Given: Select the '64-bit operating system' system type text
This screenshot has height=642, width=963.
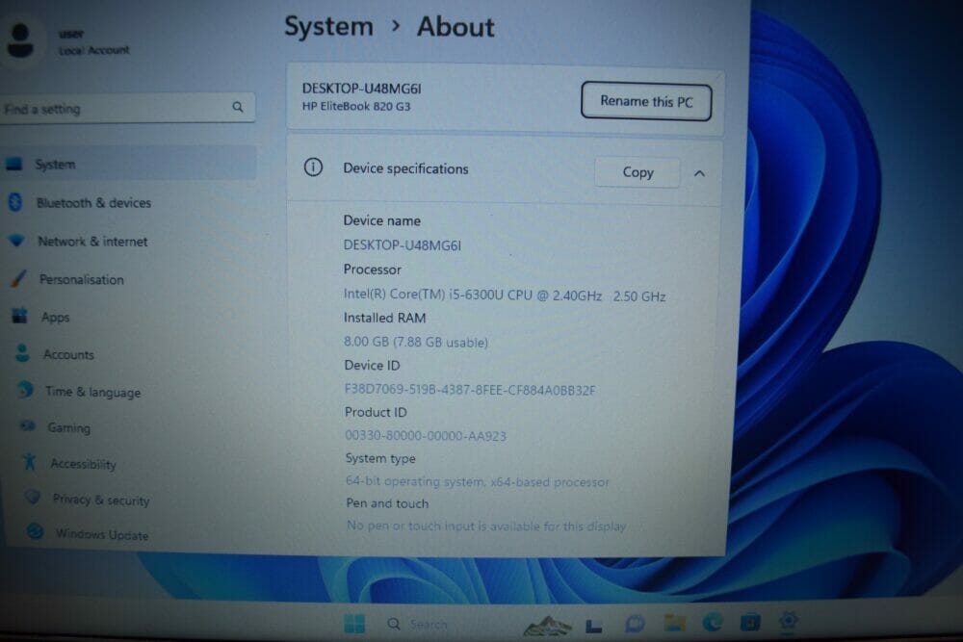Looking at the screenshot, I should [x=478, y=482].
